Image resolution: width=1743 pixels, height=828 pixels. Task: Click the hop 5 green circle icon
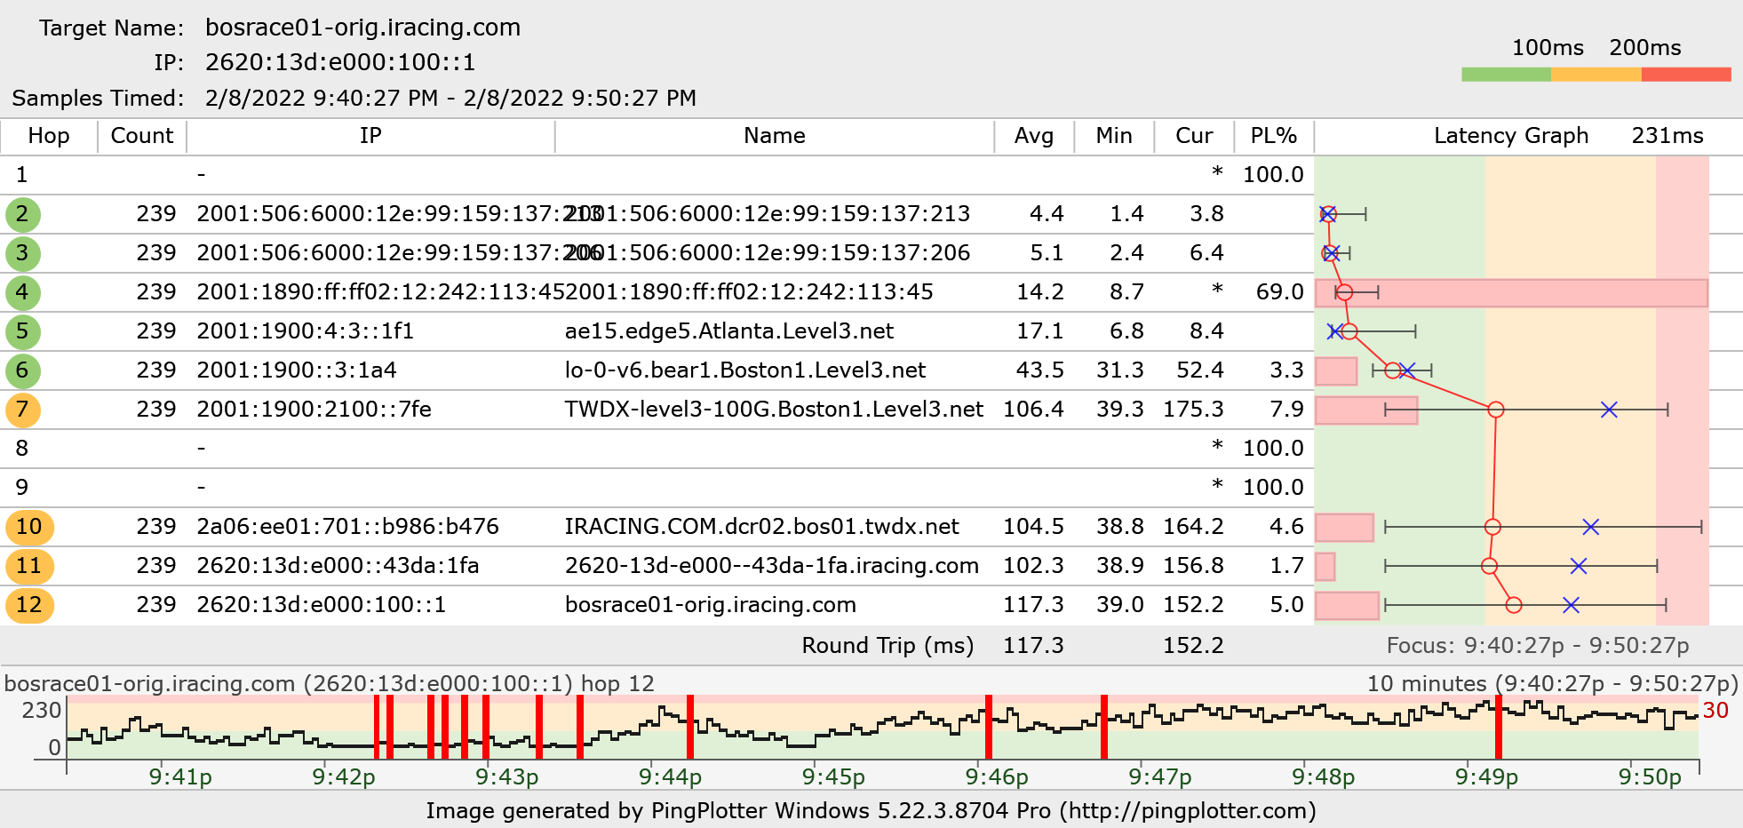pos(22,331)
